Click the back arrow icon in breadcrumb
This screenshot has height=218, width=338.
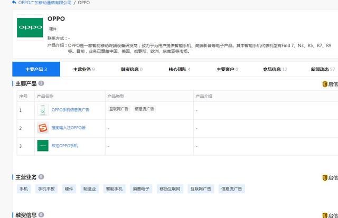14,3
